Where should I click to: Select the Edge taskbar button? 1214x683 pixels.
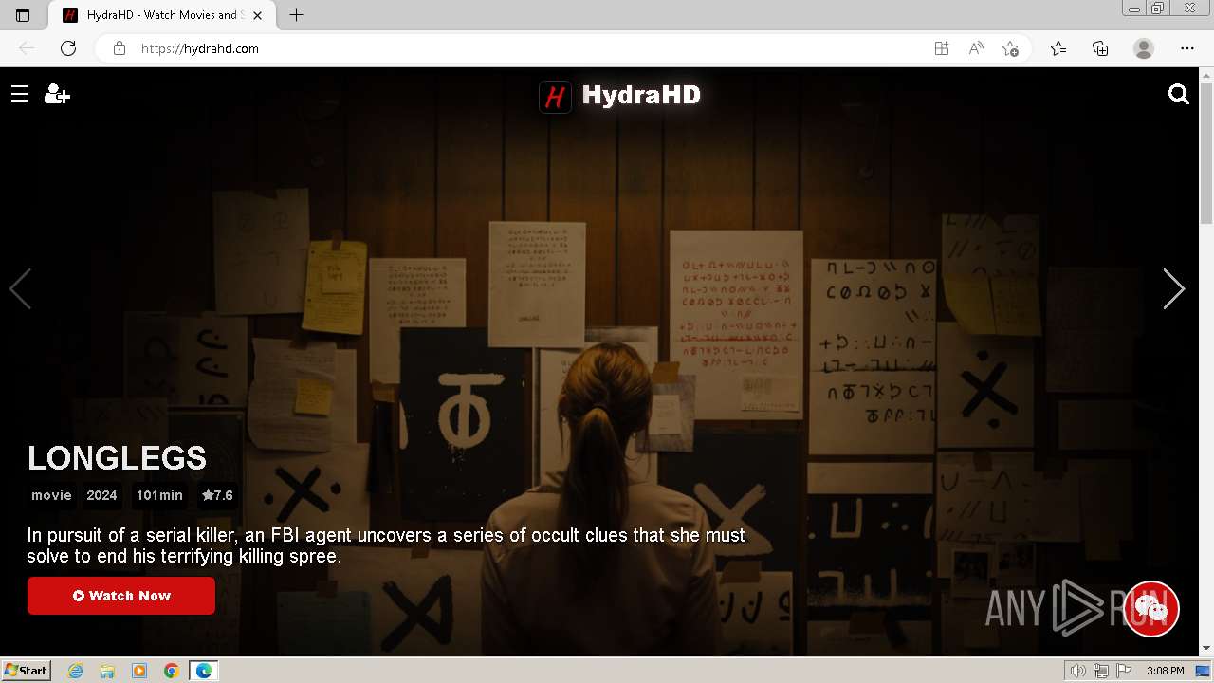(203, 671)
